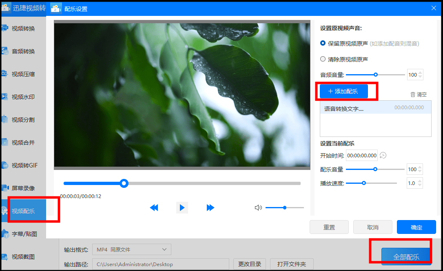Click the 清空 trash icon

click(413, 95)
